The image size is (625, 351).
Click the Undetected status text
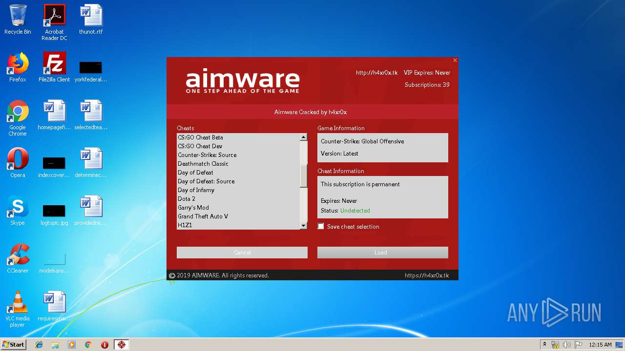pos(355,211)
